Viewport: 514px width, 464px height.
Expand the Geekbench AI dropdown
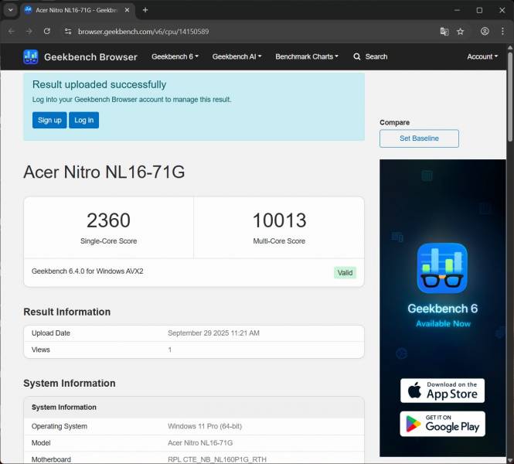pos(237,56)
